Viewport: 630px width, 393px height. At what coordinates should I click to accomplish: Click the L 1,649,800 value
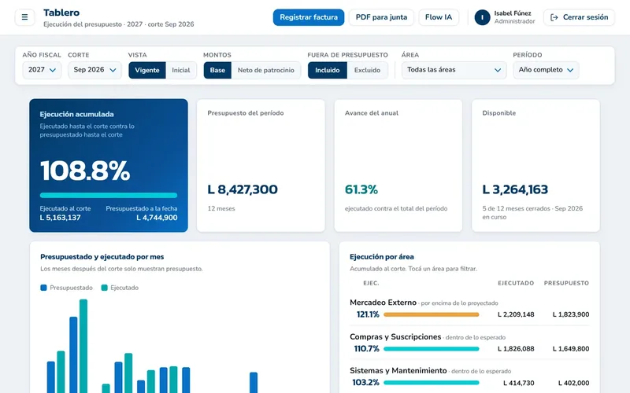pos(571,348)
